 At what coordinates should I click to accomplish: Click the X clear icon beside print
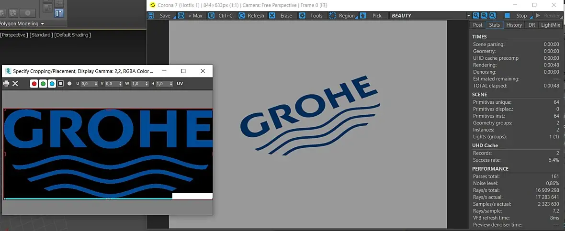pyautogui.click(x=15, y=84)
